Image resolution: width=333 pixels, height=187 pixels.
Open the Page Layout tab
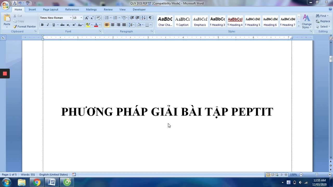[x=51, y=10]
